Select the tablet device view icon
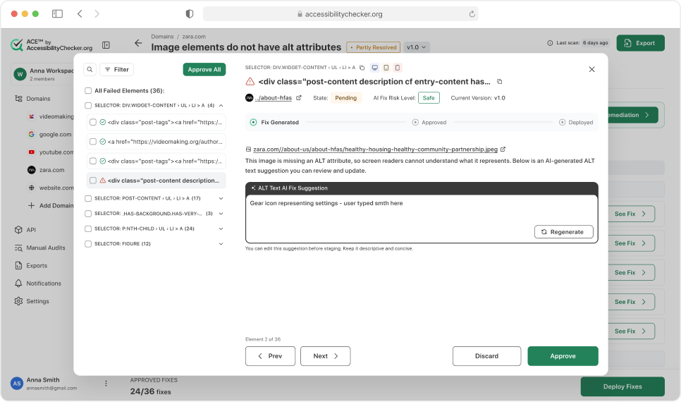 386,68
